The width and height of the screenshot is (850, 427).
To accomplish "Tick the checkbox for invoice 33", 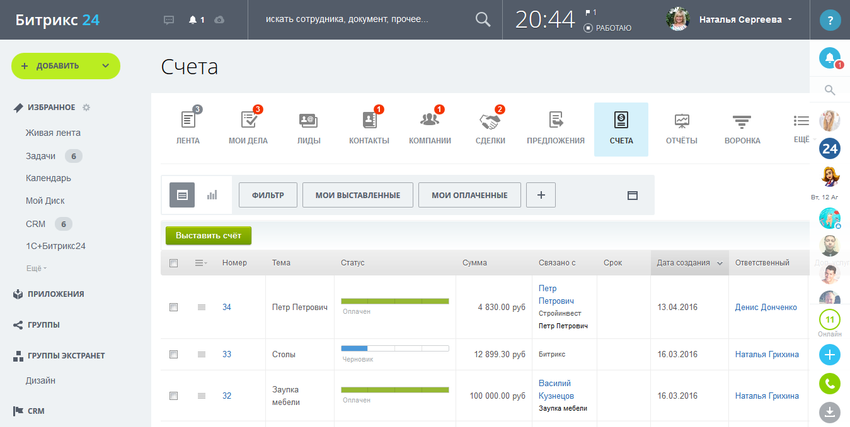I will [x=174, y=355].
